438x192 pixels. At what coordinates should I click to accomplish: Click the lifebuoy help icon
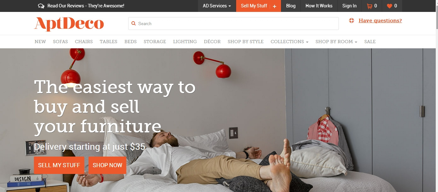coord(352,21)
